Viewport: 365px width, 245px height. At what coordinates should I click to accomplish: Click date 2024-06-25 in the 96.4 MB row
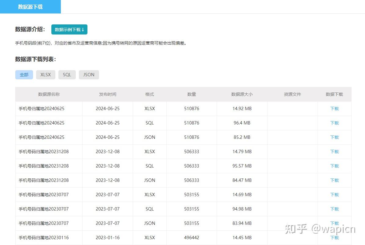108,123
